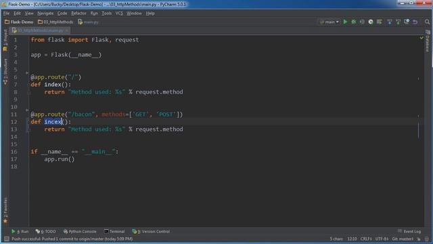Open the VCS menu

119,14
